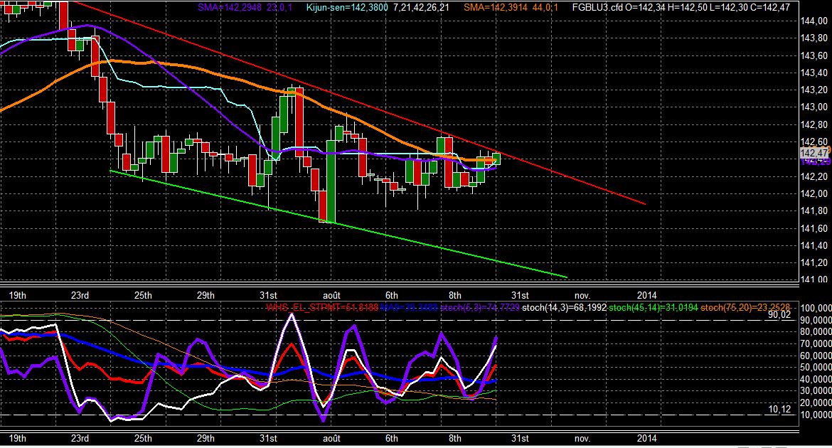Click the 40,0000 stochastic axis label
The image size is (832, 448).
coord(816,379)
